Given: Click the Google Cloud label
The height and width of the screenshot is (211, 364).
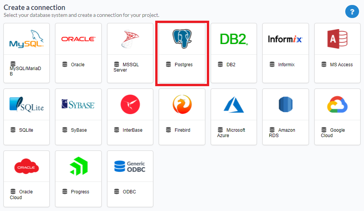Looking at the screenshot, I should pos(333,132).
